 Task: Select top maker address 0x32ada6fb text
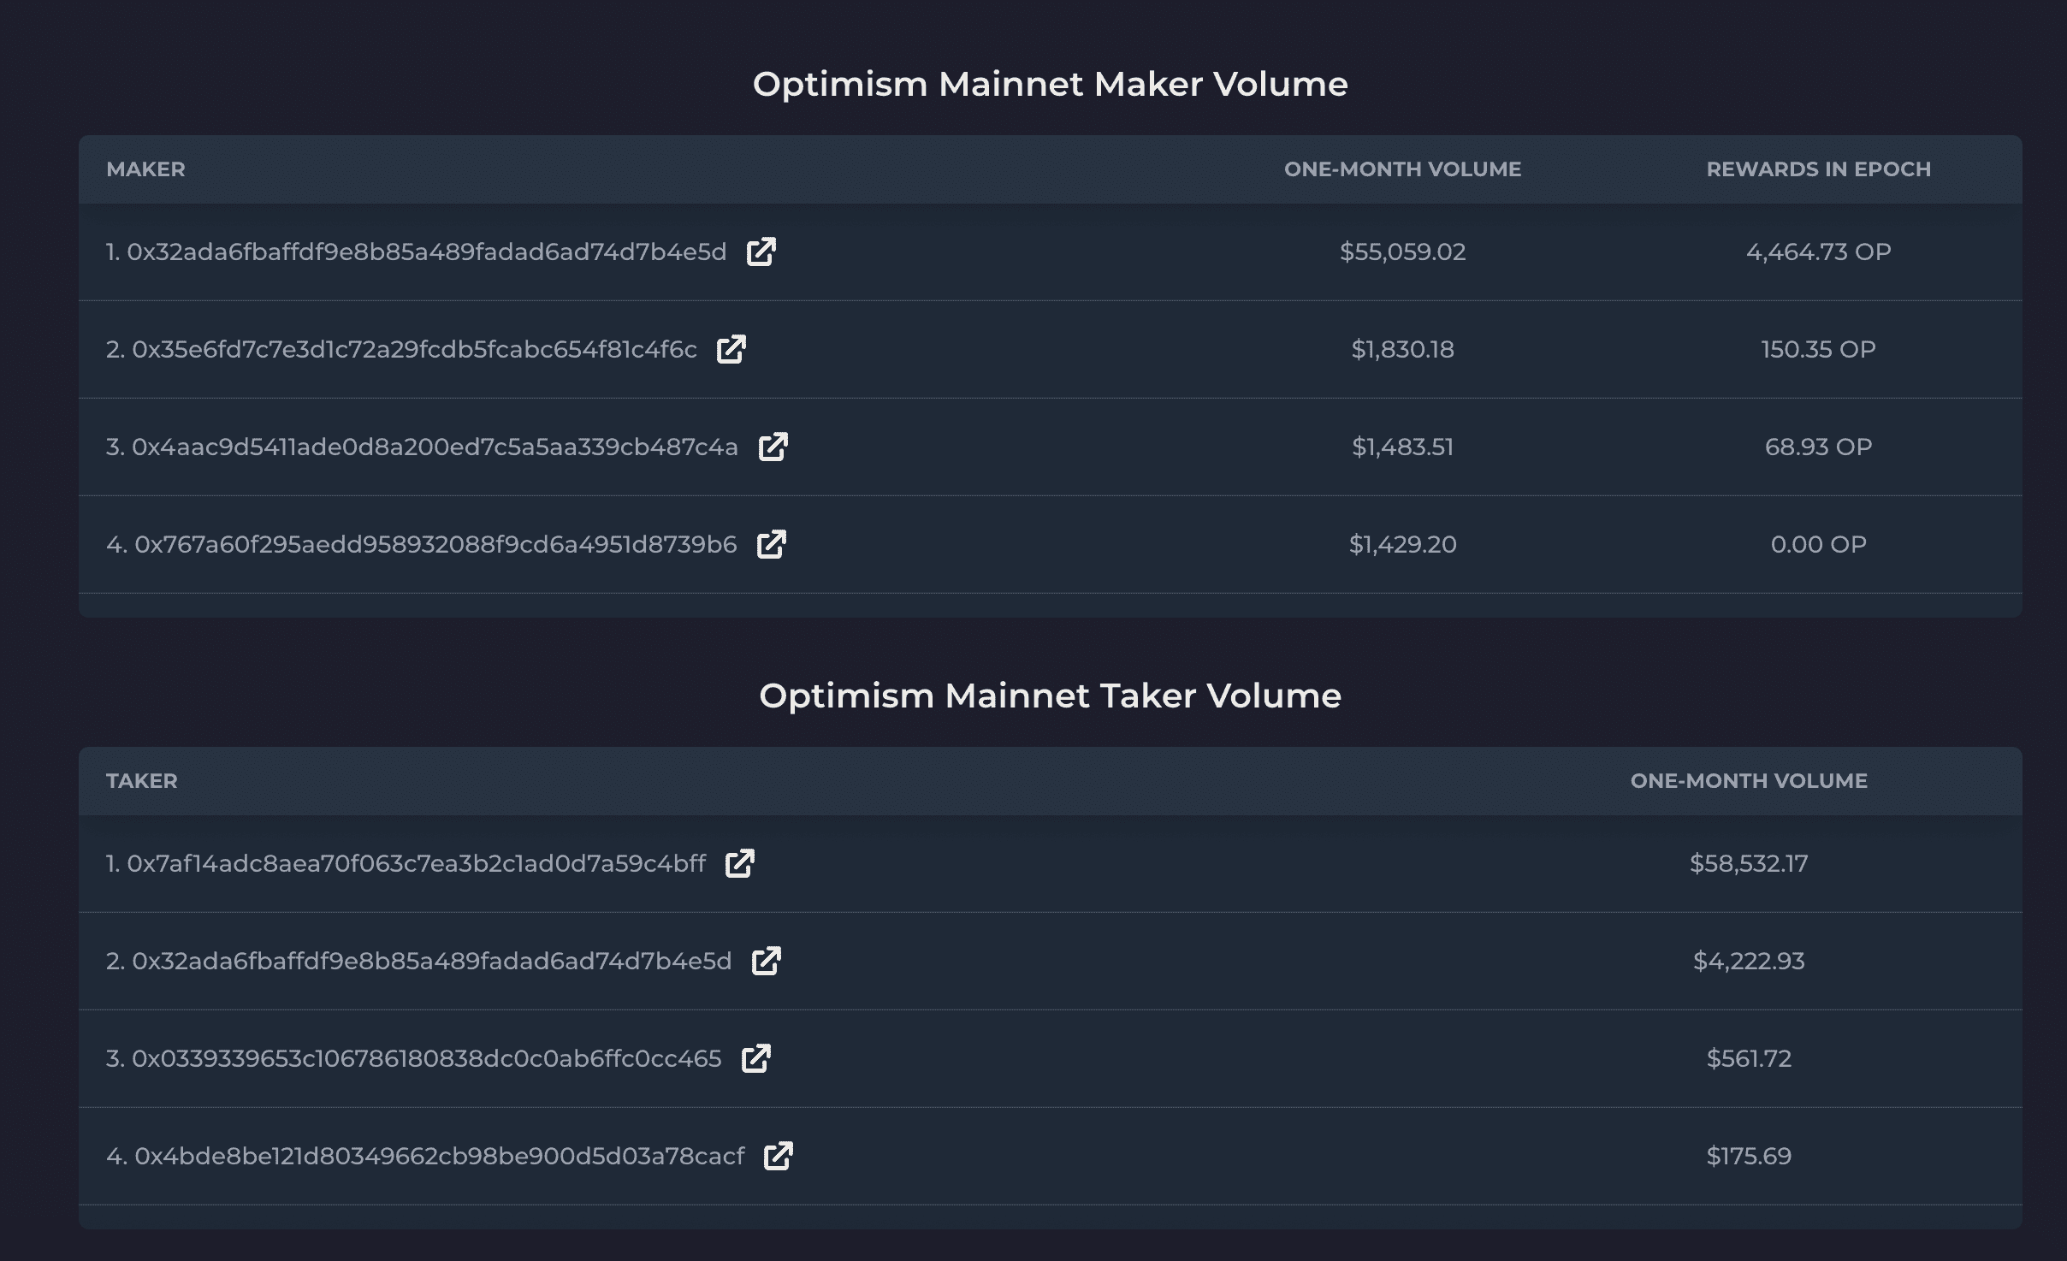[x=426, y=252]
